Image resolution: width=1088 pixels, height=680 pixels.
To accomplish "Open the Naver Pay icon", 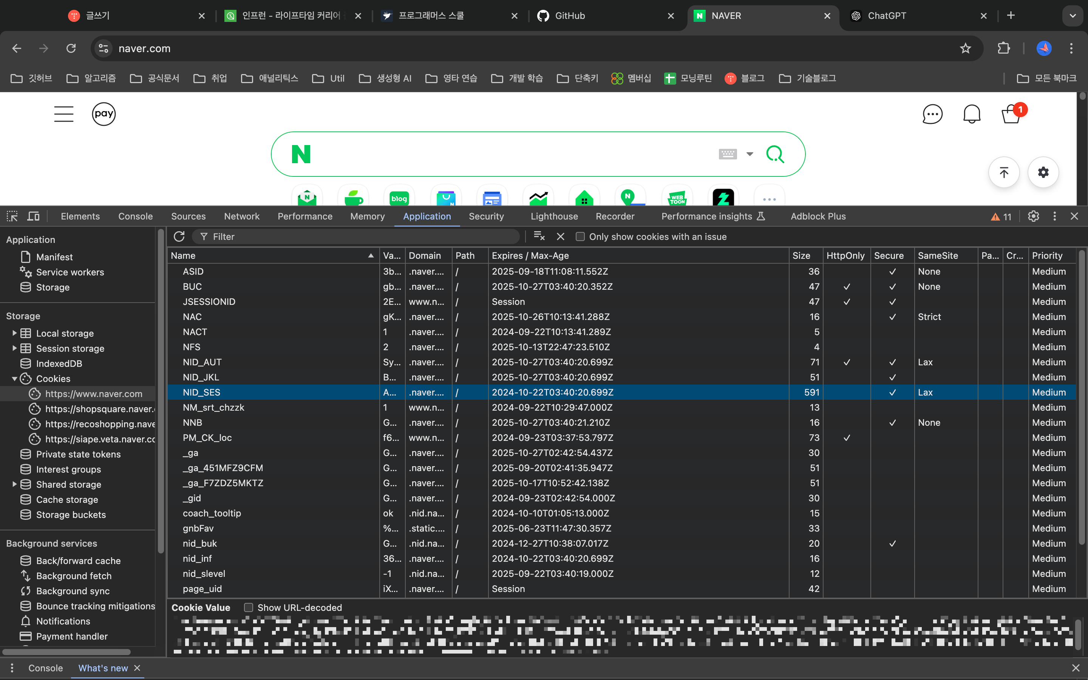I will coord(104,114).
